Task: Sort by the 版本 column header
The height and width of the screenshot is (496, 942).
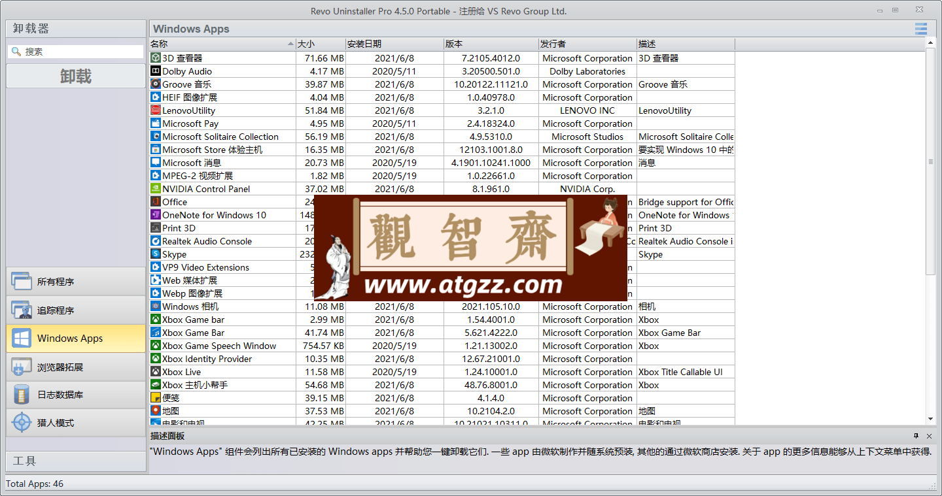Action: pos(491,44)
